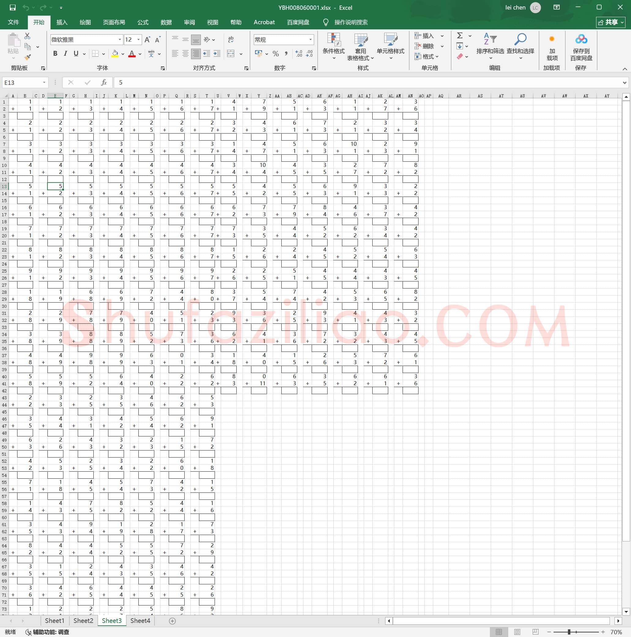Click the yellow fill color swatch button
The image size is (631, 637).
click(x=115, y=53)
